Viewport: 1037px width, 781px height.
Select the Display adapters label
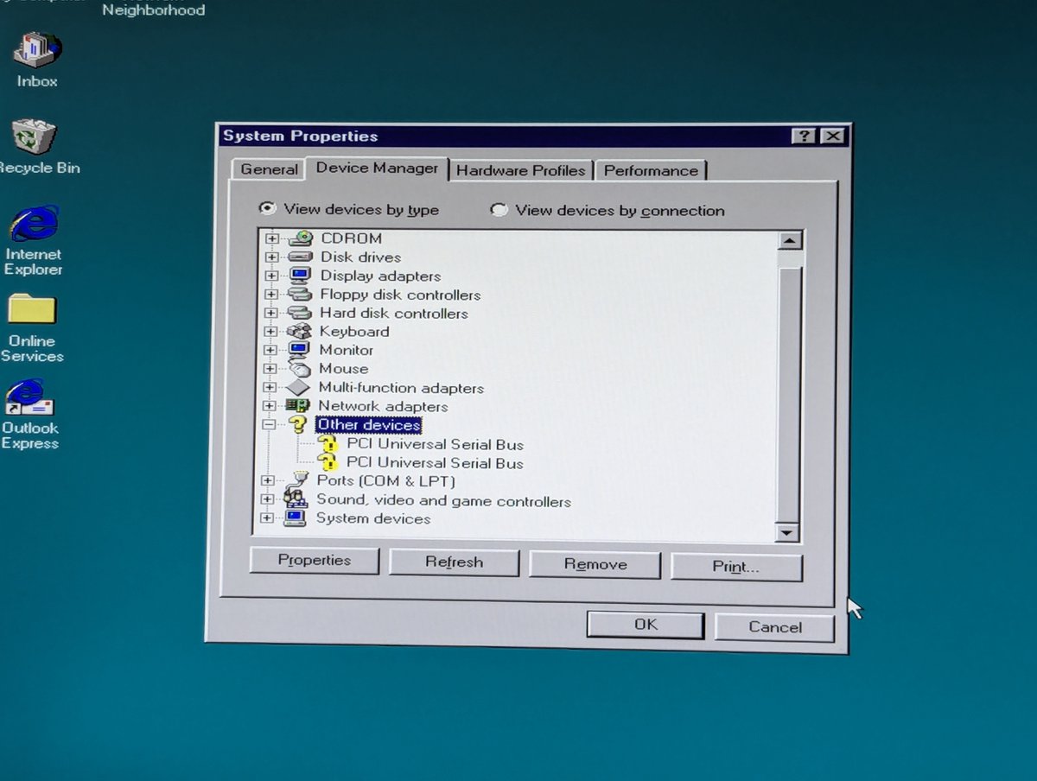point(380,276)
